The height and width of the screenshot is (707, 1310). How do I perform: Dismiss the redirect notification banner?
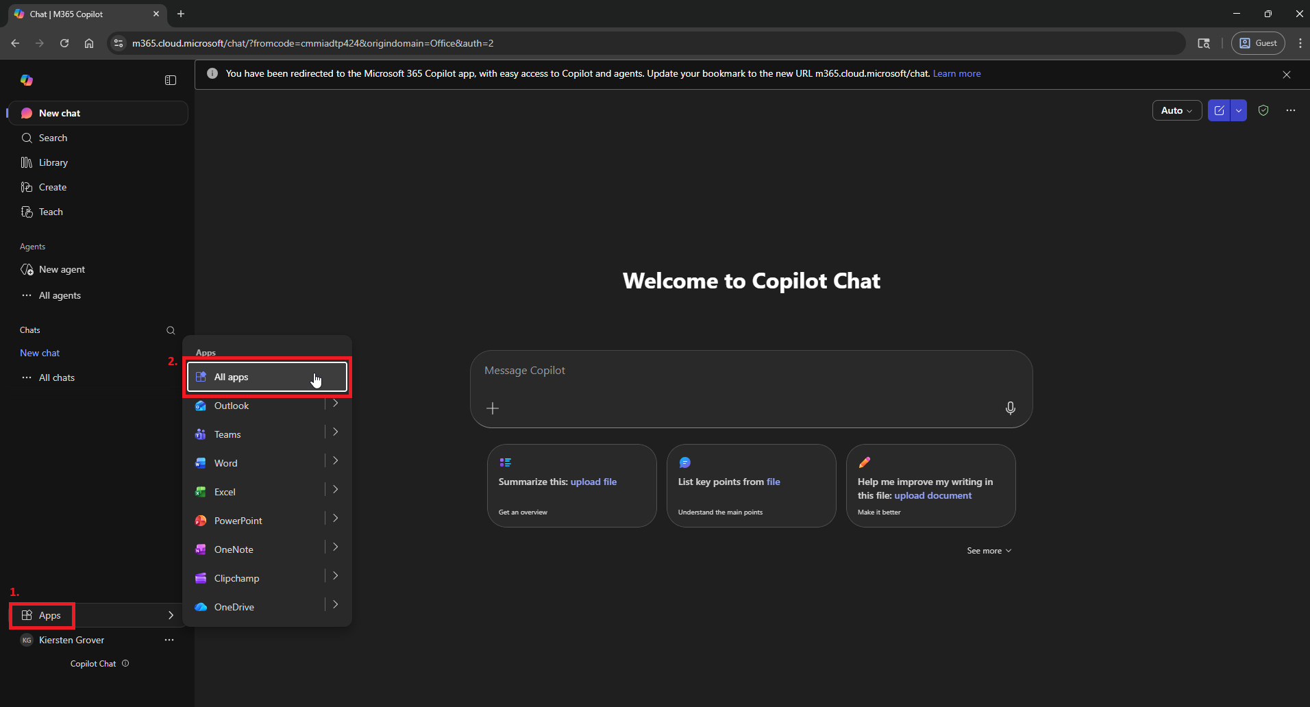(x=1286, y=75)
